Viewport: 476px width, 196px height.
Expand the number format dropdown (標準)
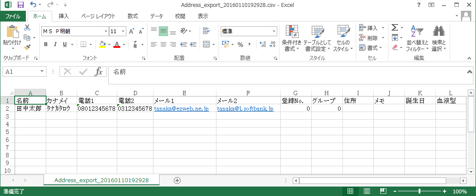274,31
